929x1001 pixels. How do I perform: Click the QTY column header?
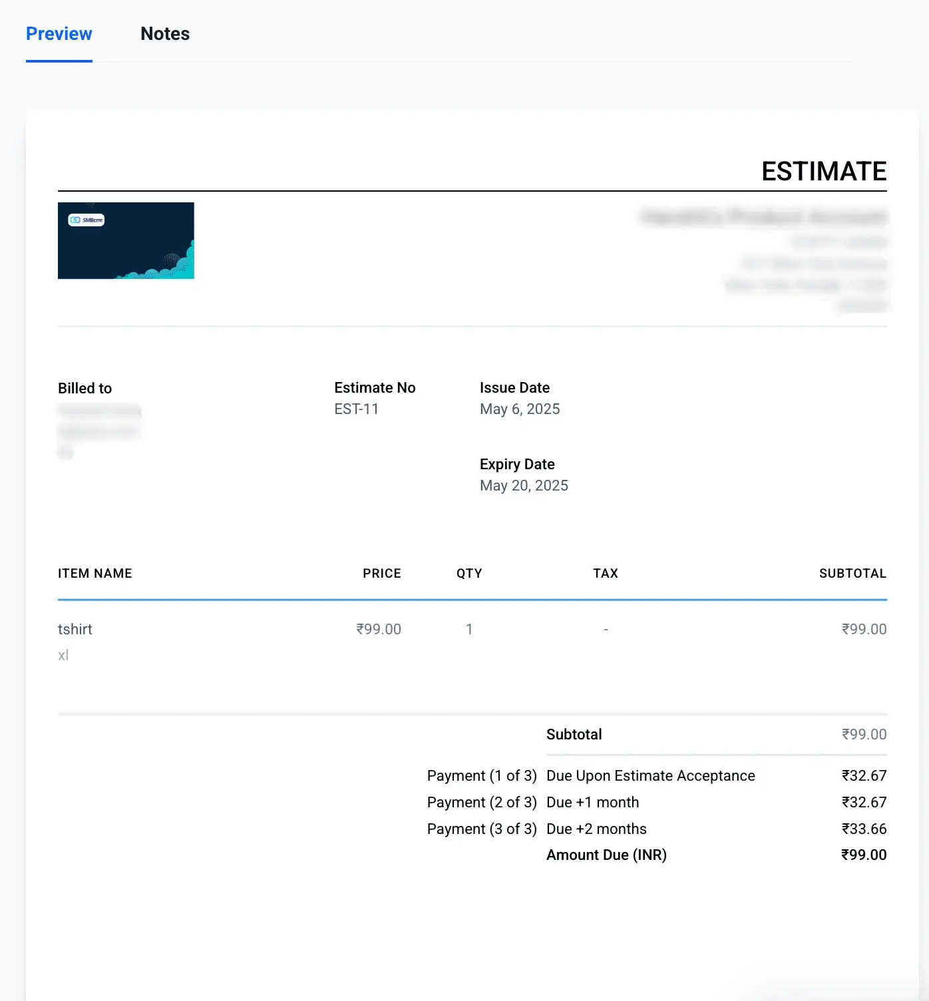click(469, 573)
